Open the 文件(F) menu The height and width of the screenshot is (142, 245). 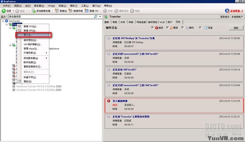(x=7, y=6)
